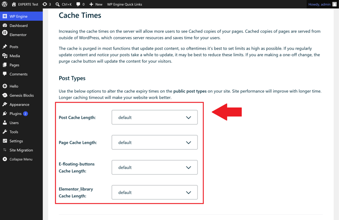
Task: Open the Ctrl+K search icon
Action: tap(58, 4)
